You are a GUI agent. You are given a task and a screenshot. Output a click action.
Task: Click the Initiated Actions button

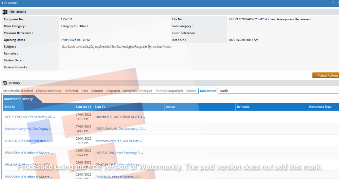click(x=326, y=75)
